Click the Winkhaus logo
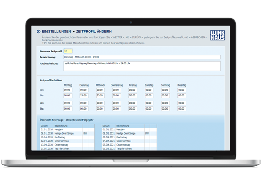The image size is (261, 194). coord(218,35)
